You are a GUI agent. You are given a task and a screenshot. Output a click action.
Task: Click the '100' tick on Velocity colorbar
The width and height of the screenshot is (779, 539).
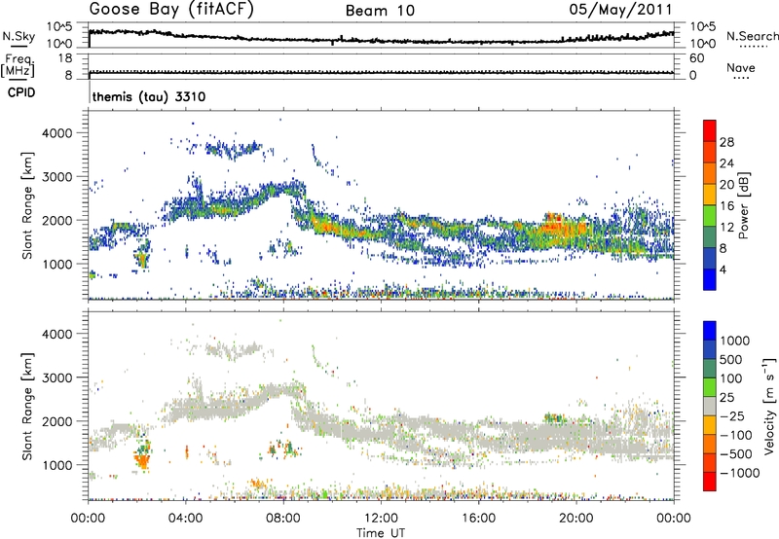tap(731, 378)
